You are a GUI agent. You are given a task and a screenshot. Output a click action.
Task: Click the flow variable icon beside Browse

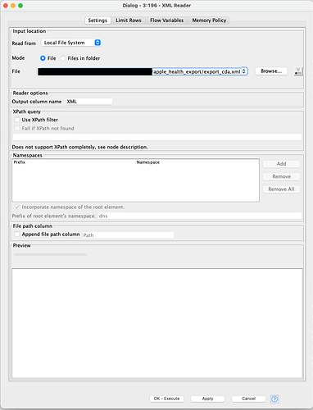pos(298,71)
